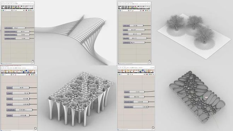Image resolution: width=233 pixels, height=131 pixels.
Task: Click the red preview-off icon in top-left canvas toolbar
Action: pos(26,10)
